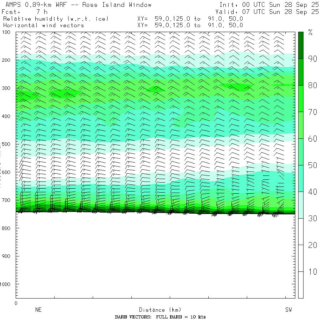Click the 'Horizontal wind vectors' label
Viewport: 321px width, 321px height.
[x=44, y=25]
